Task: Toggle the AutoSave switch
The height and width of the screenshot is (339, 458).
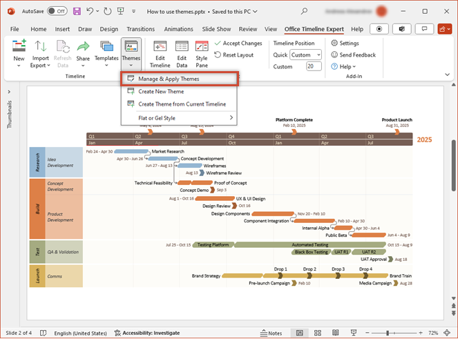Action: click(57, 12)
